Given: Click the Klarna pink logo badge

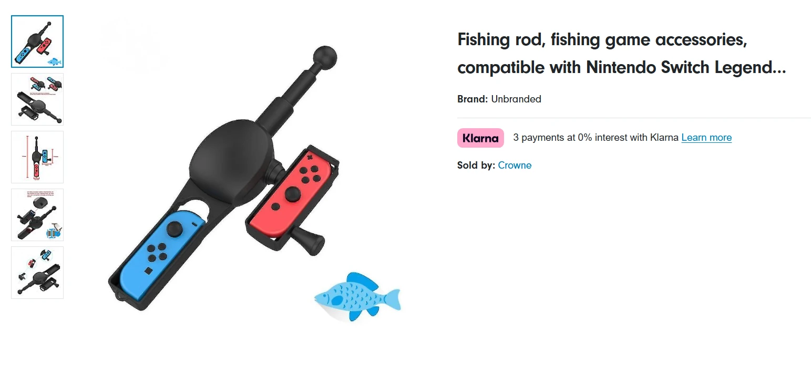Looking at the screenshot, I should (480, 138).
